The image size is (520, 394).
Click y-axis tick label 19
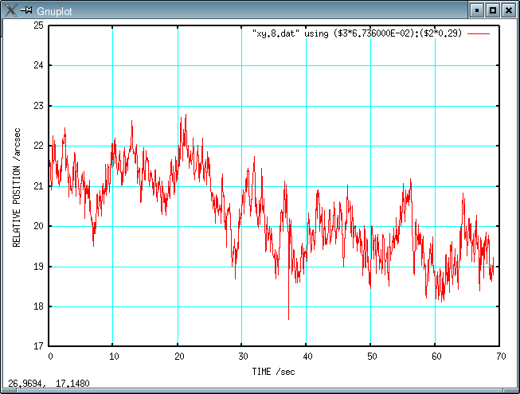point(38,267)
